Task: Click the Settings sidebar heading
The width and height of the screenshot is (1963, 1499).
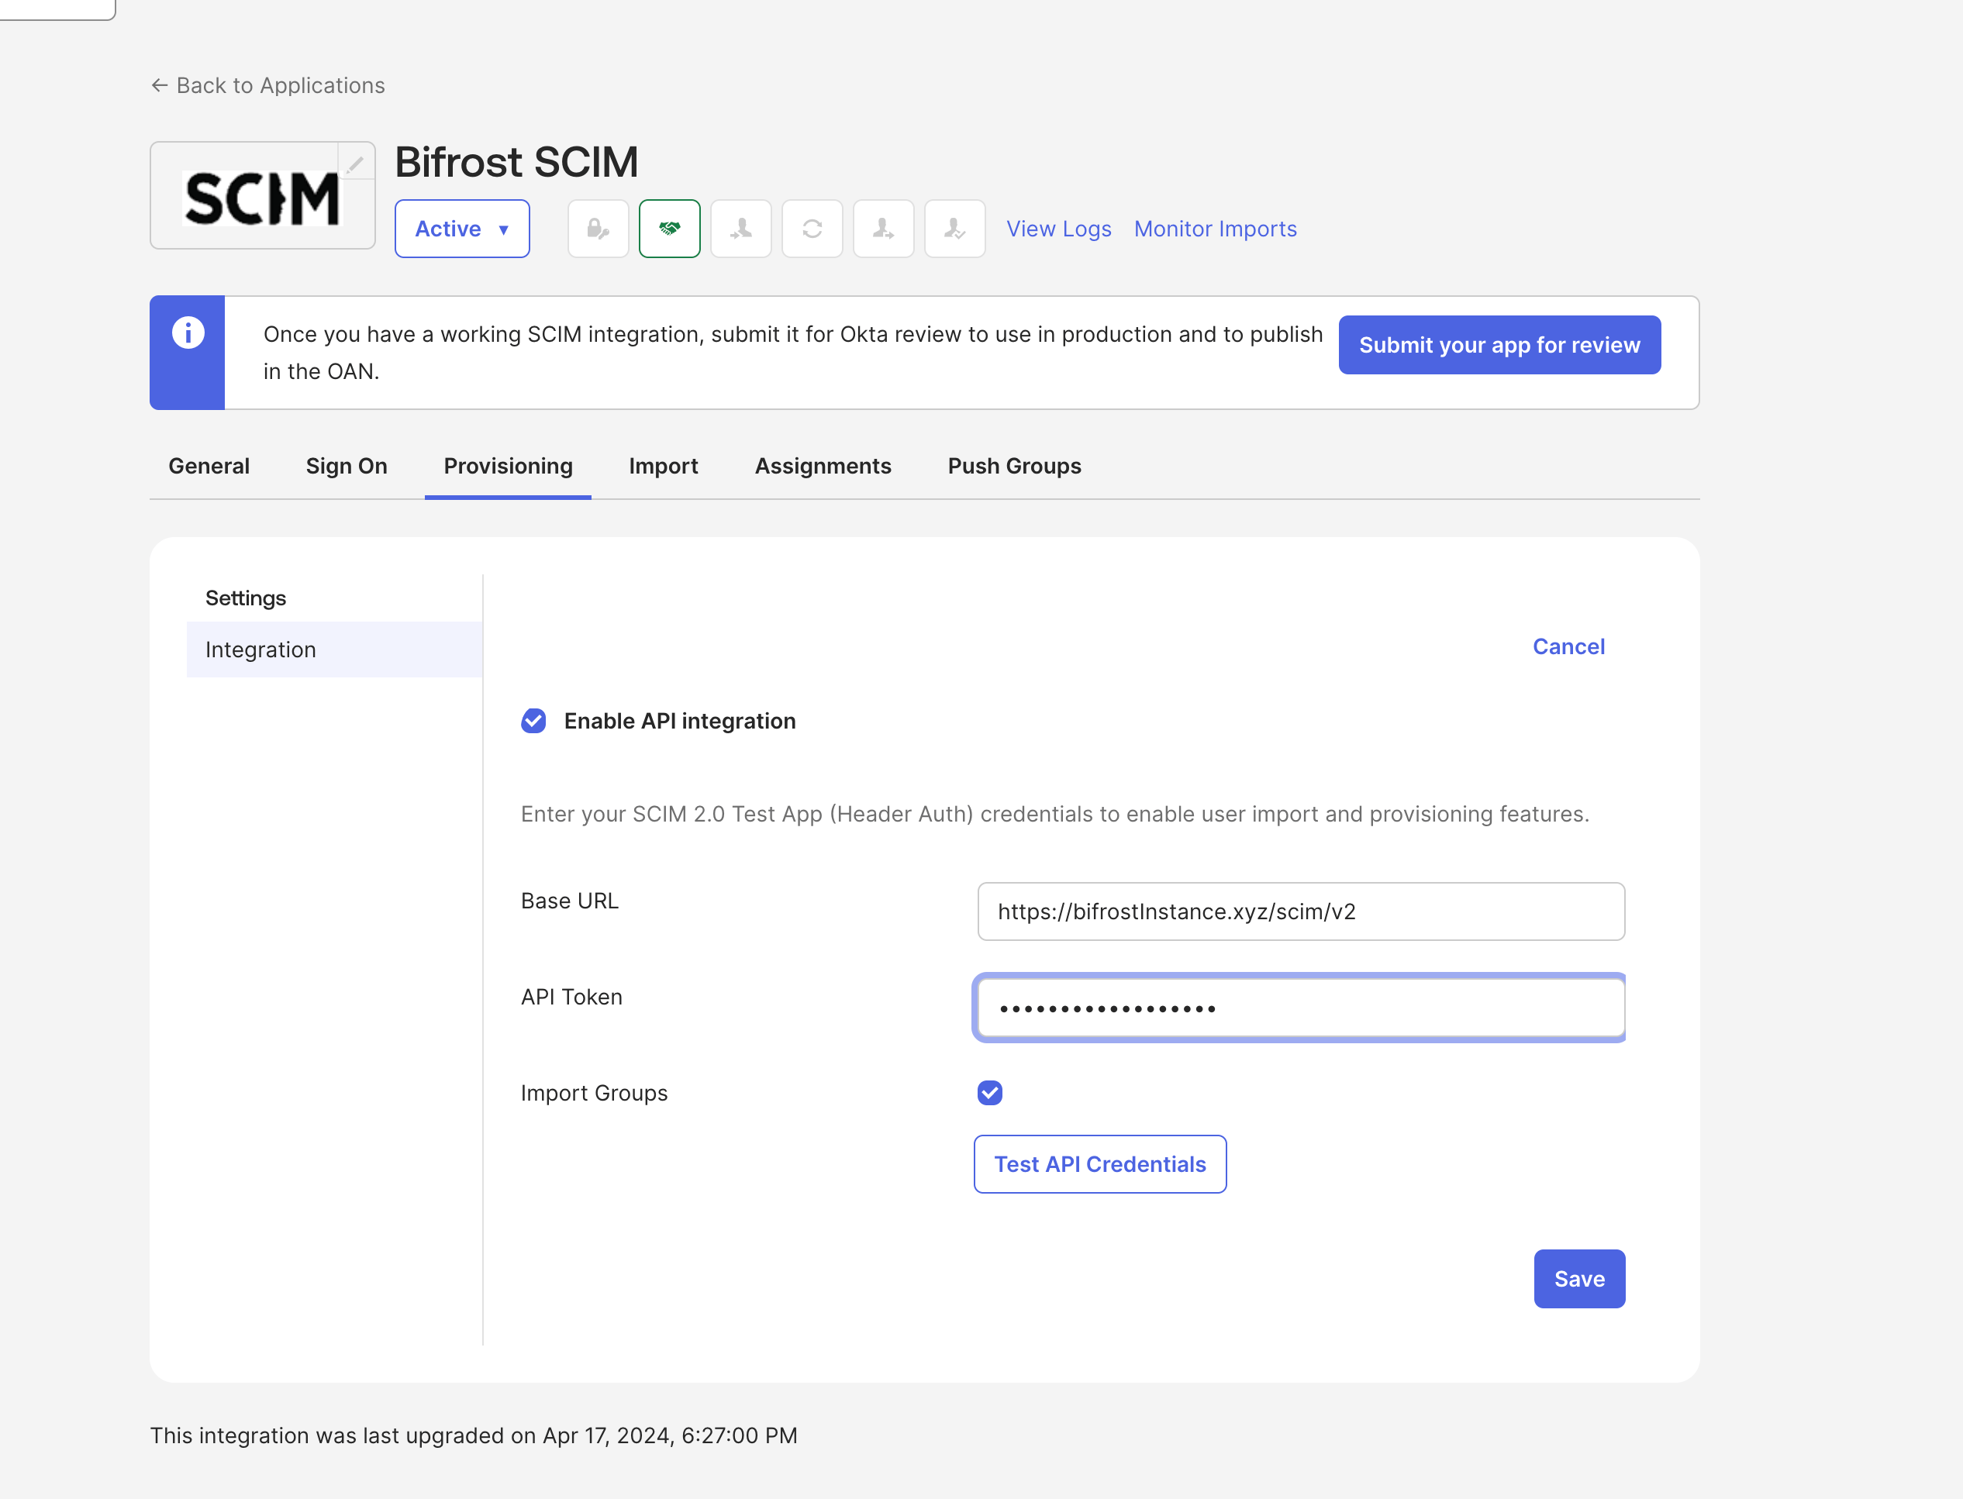Action: (x=245, y=598)
